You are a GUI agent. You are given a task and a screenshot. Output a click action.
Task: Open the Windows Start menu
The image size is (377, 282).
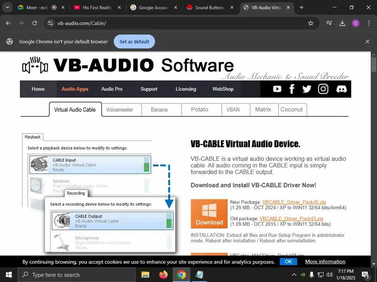tap(9, 275)
